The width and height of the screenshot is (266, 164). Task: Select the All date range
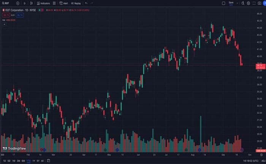point(42,161)
